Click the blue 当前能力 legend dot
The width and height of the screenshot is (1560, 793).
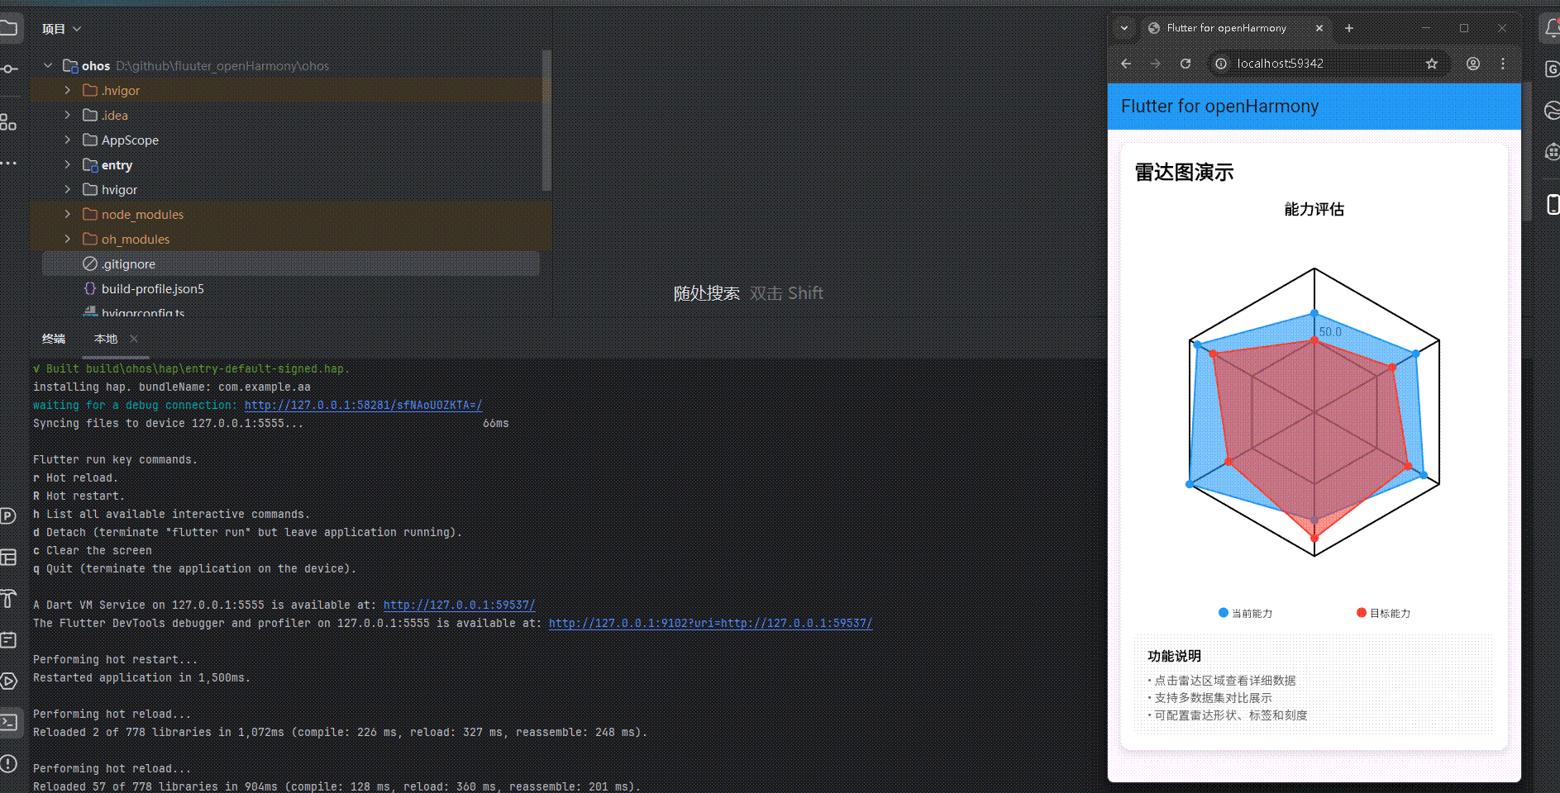(1224, 612)
